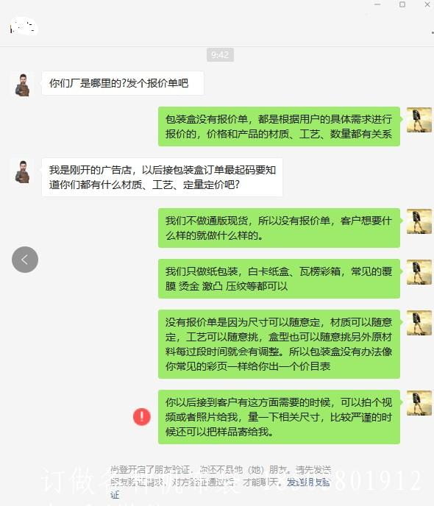Click own avatar beside 你以后接到客户 message
This screenshot has height=506, width=434.
click(419, 403)
